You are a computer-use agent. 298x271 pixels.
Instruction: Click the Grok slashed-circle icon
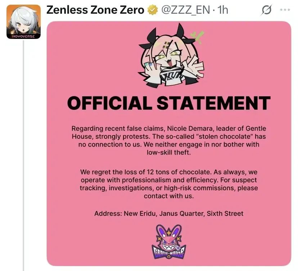[266, 10]
